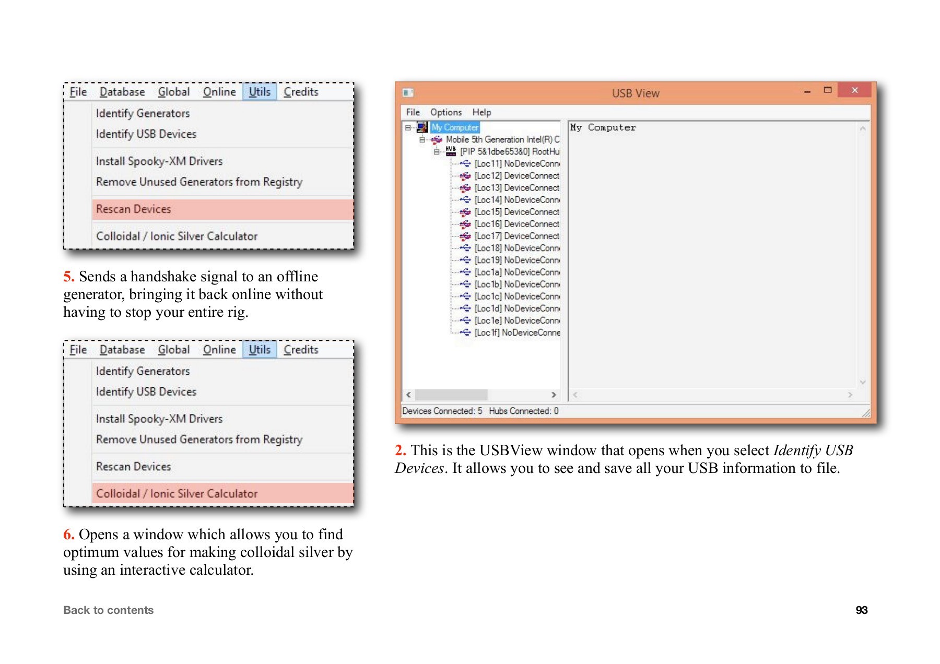Click the Devices Connected status bar area
Viewport: 940px width, 664px height.
tap(446, 411)
